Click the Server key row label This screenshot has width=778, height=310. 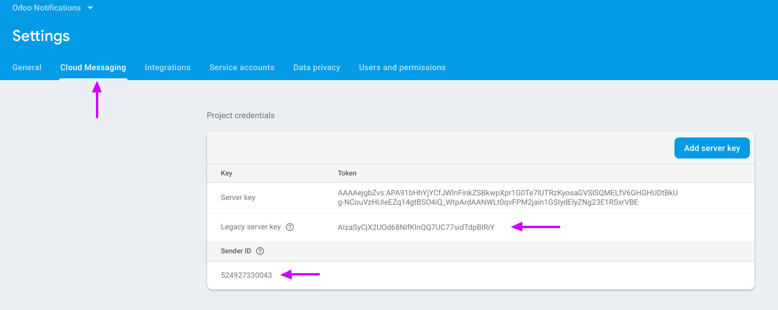pyautogui.click(x=238, y=198)
